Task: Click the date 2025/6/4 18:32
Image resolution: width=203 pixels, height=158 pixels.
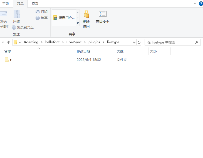Action: point(89,60)
